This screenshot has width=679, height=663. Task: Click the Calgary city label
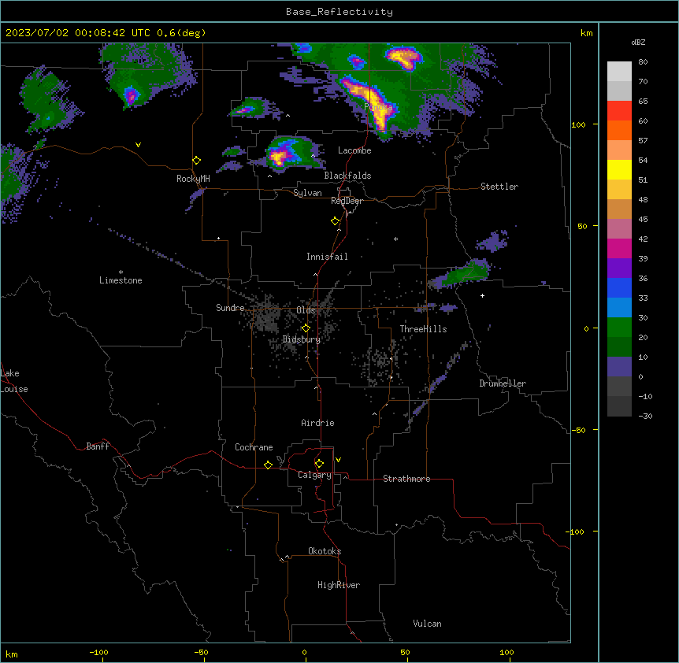314,475
